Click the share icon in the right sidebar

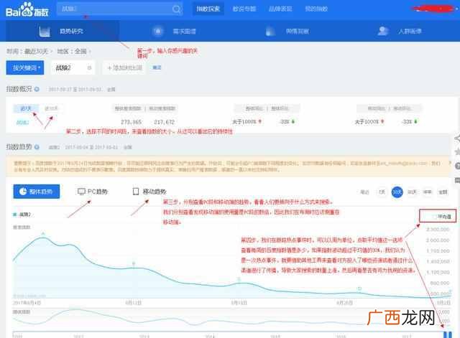457,139
